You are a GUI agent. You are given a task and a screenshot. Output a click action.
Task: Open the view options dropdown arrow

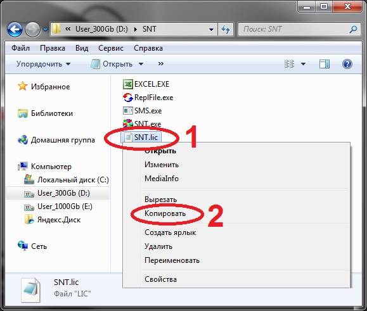tap(303, 64)
